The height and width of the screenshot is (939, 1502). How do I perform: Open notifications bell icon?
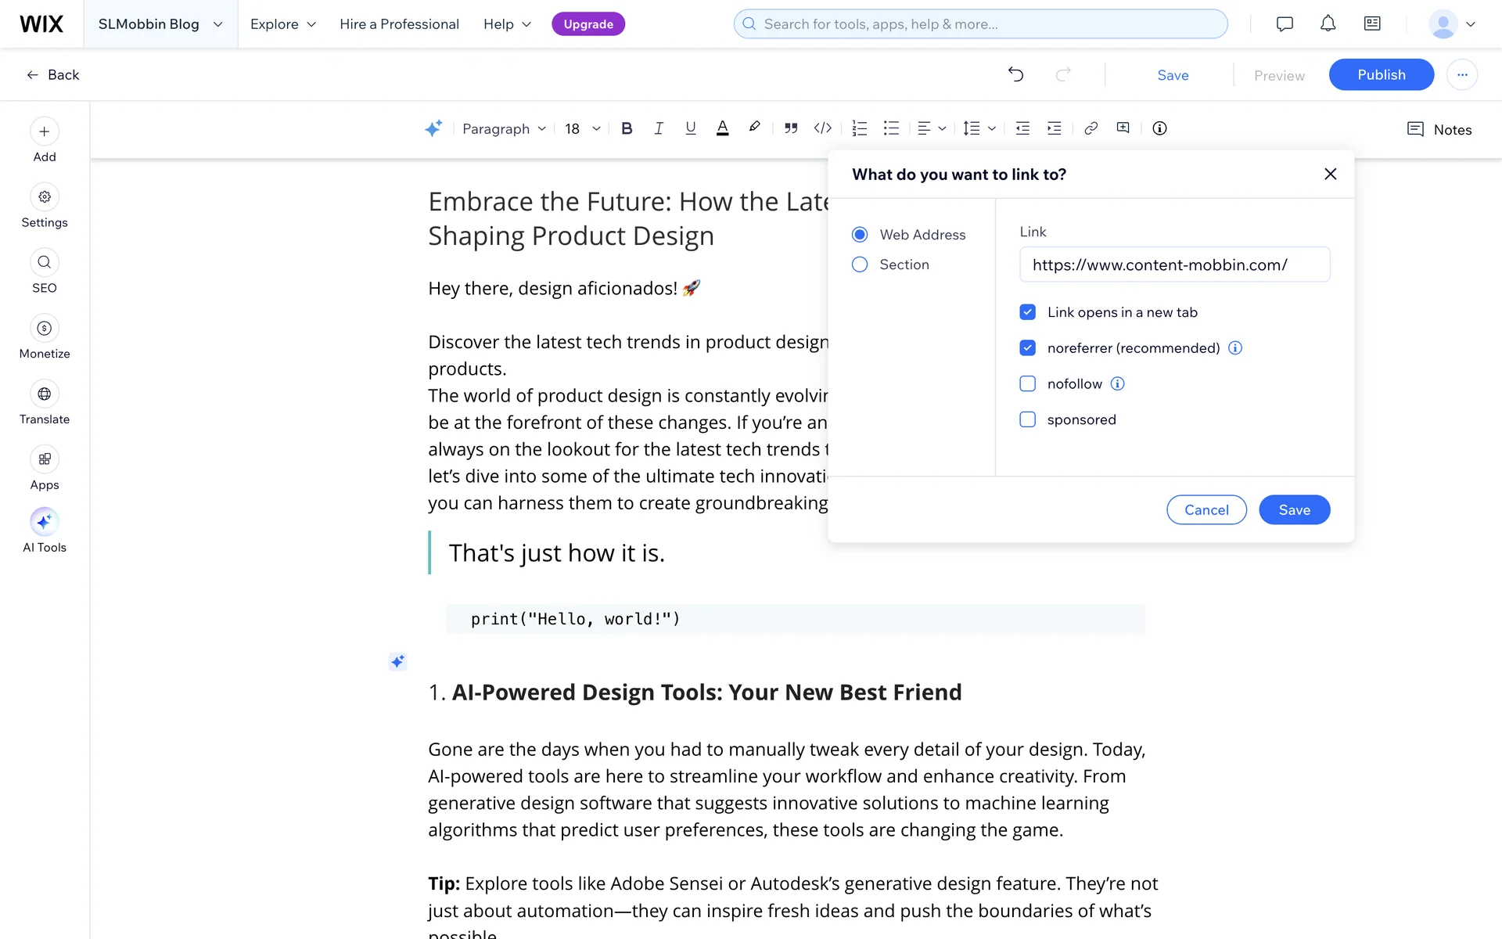pyautogui.click(x=1328, y=23)
